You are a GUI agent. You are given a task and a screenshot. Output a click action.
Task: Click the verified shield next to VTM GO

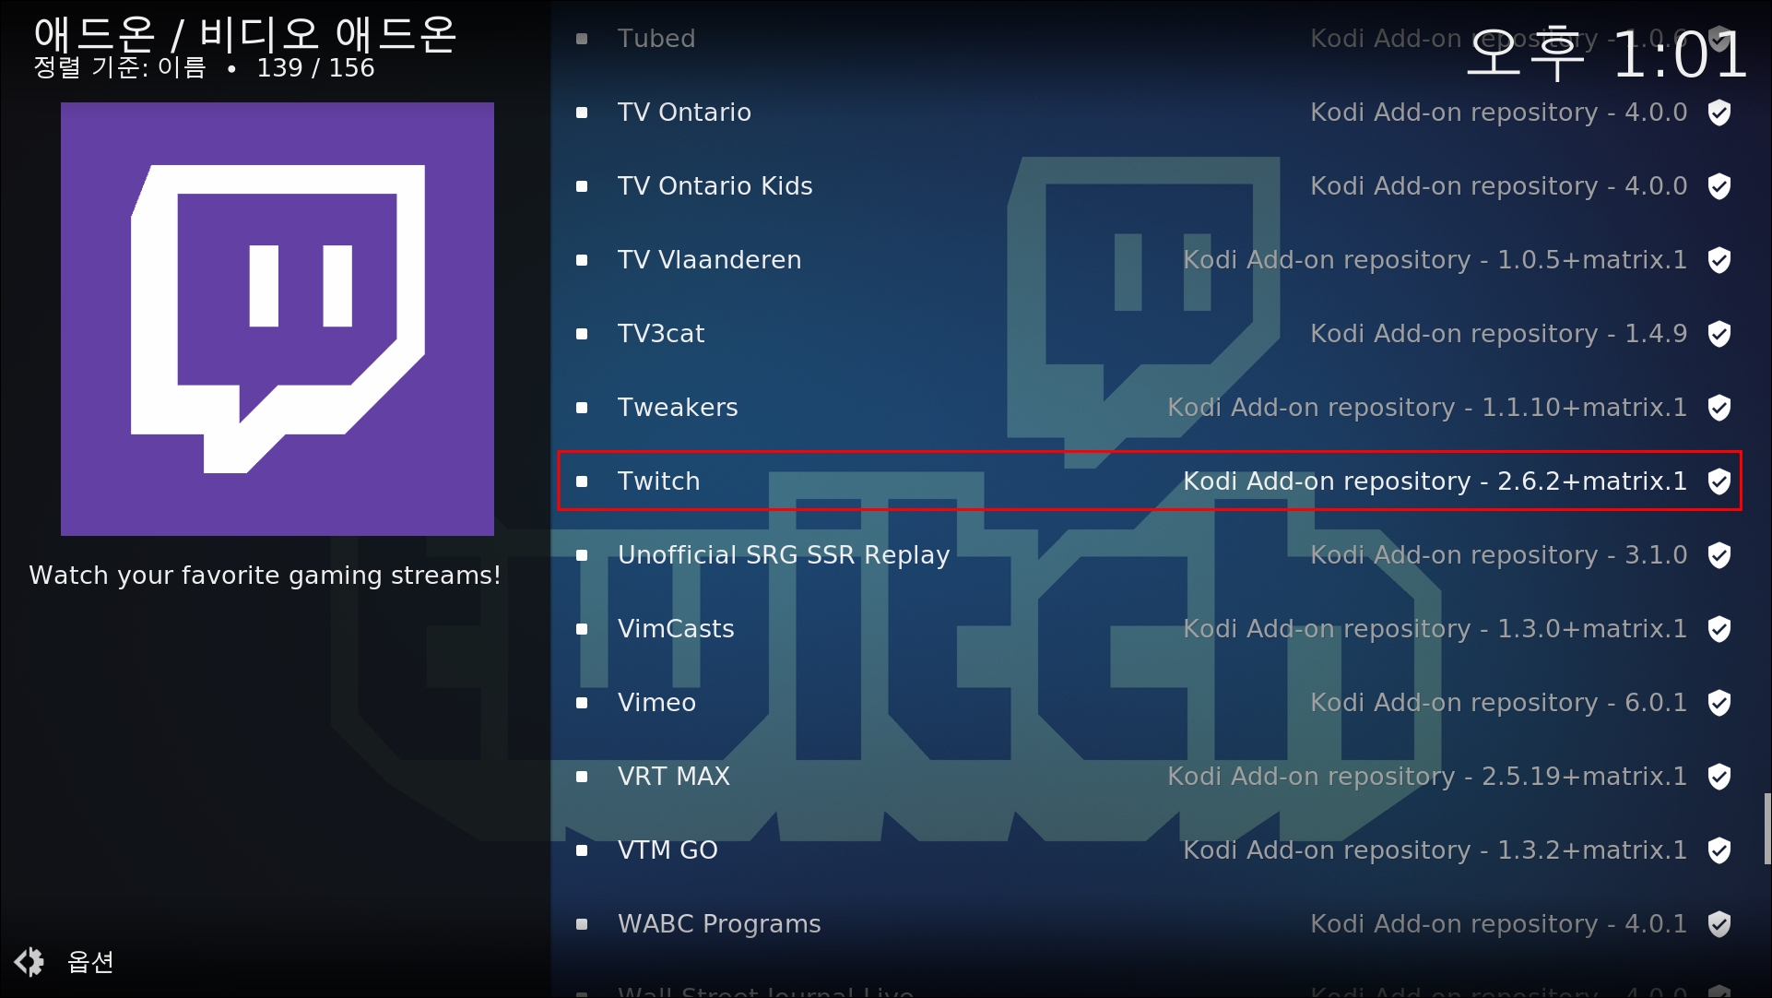1719,849
